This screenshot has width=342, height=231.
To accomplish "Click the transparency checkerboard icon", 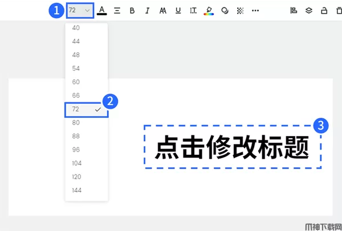I will coord(240,10).
